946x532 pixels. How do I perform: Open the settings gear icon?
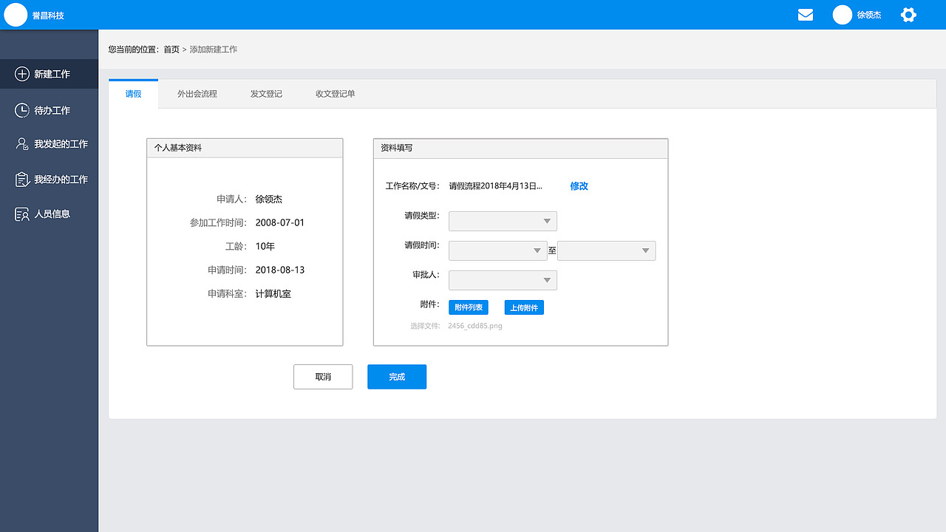908,14
